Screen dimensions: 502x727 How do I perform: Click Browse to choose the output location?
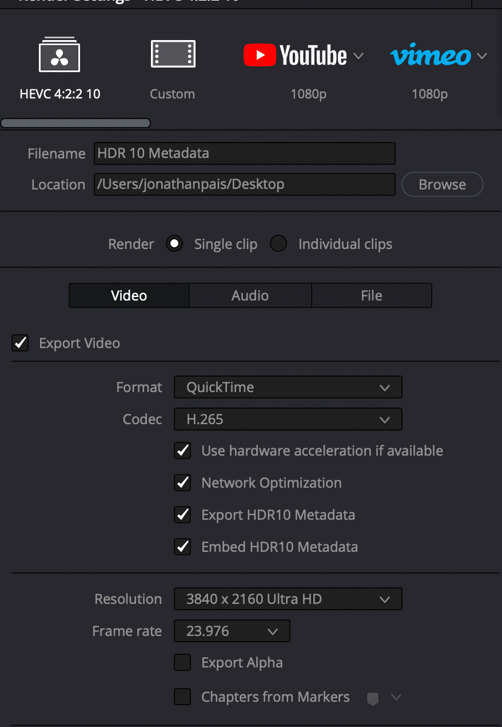coord(442,184)
